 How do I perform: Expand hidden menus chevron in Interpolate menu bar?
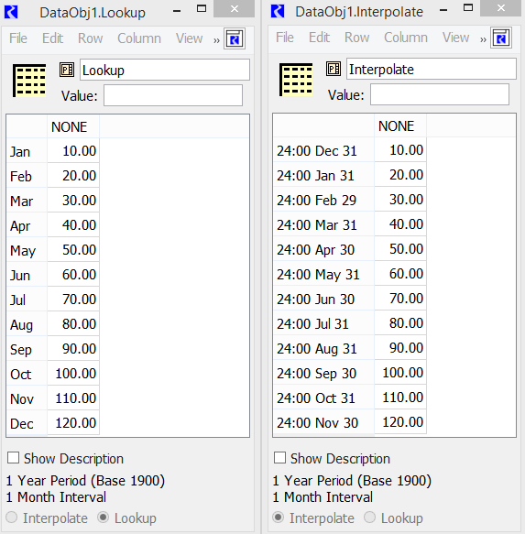point(483,39)
